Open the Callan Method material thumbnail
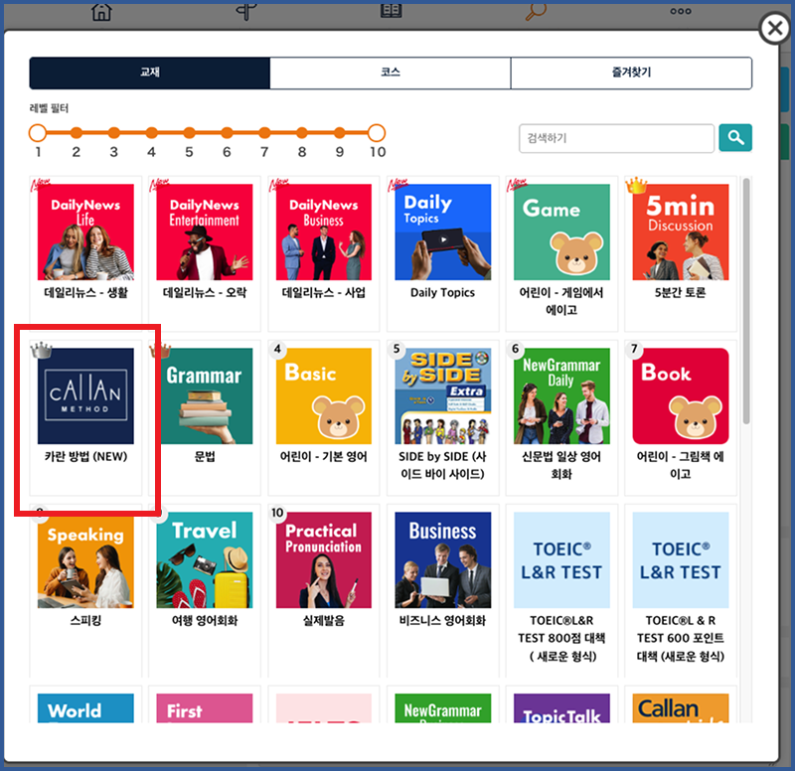Viewport: 795px width, 771px height. point(85,396)
